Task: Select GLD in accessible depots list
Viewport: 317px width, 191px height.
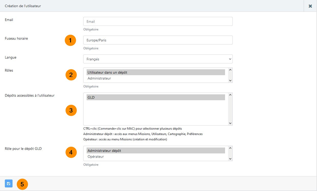Action: pyautogui.click(x=156, y=97)
